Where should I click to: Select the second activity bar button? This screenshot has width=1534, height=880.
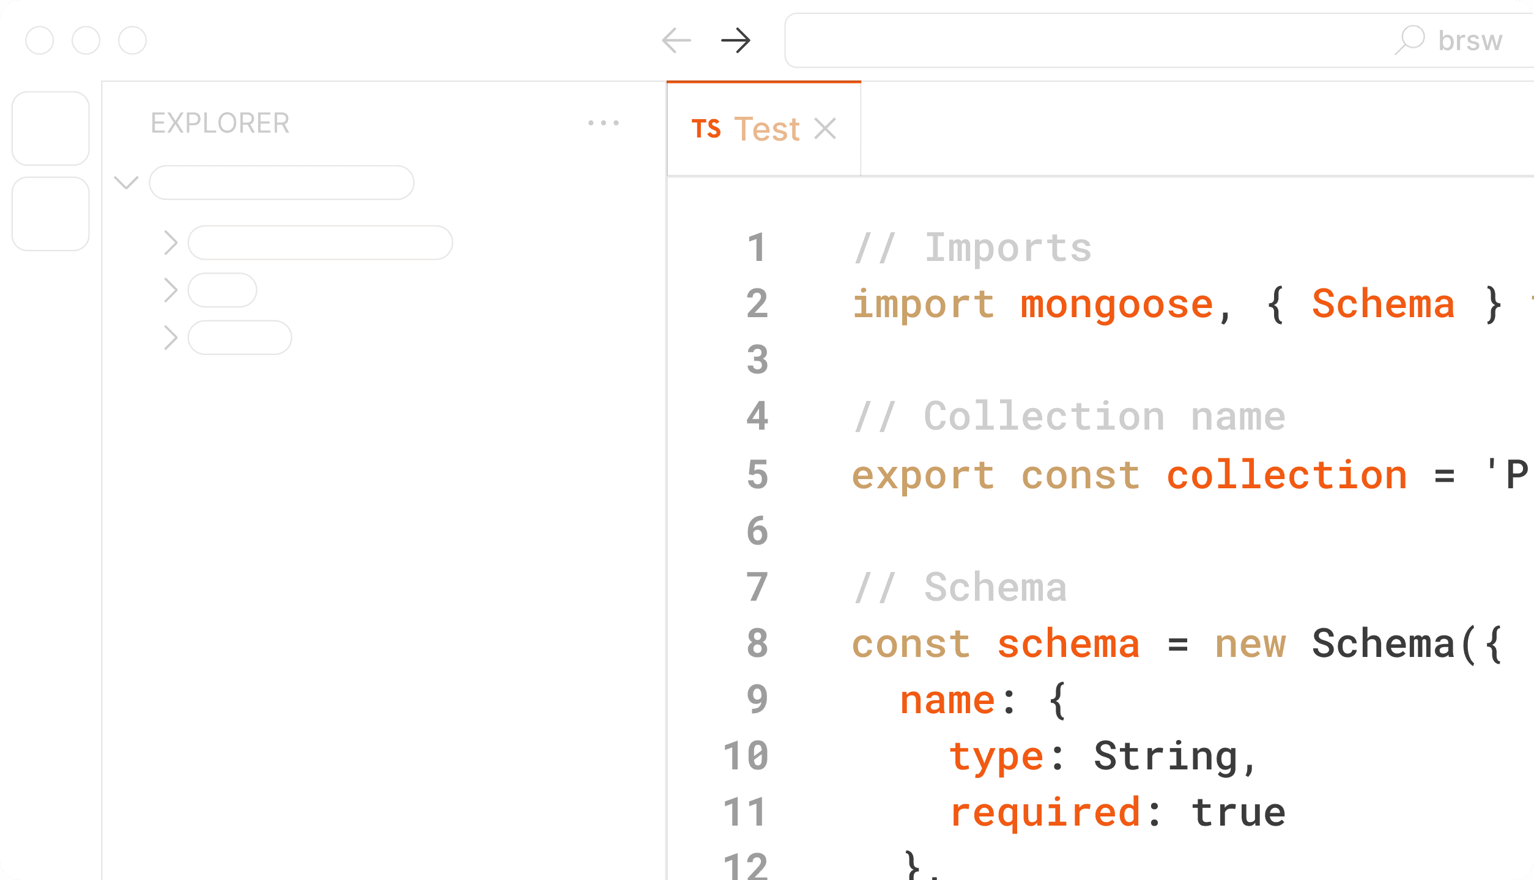pos(51,214)
